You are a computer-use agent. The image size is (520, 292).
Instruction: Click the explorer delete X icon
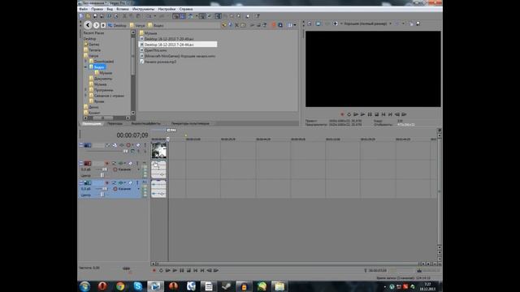236,25
